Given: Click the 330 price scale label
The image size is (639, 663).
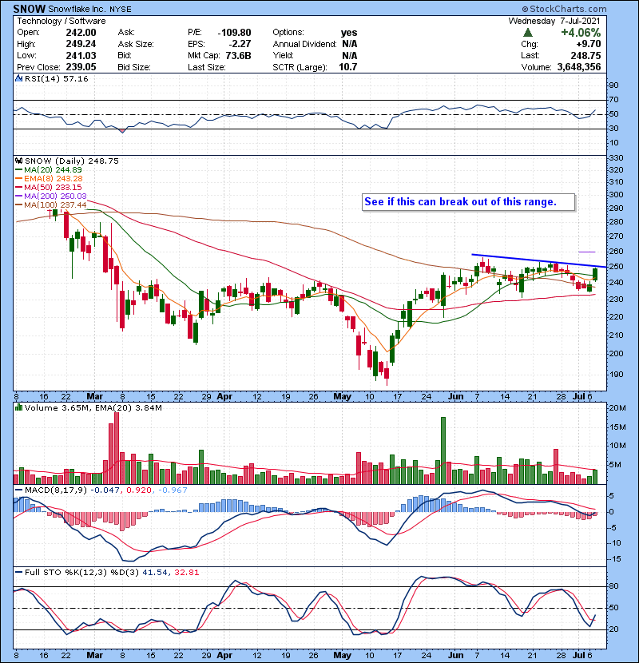Looking at the screenshot, I should (616, 157).
